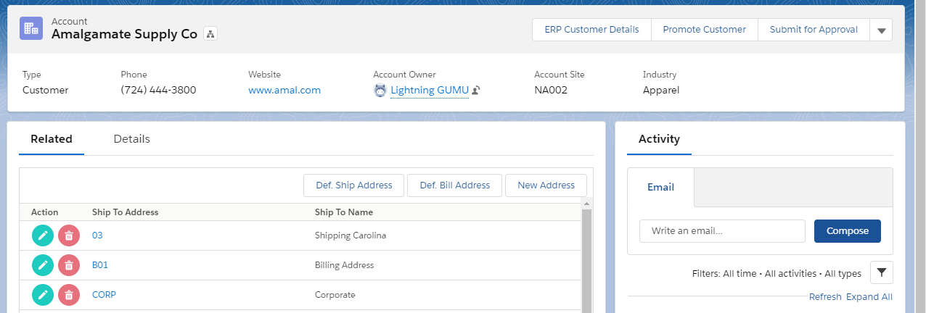Click the ERP Customer Details button
926x313 pixels.
591,30
